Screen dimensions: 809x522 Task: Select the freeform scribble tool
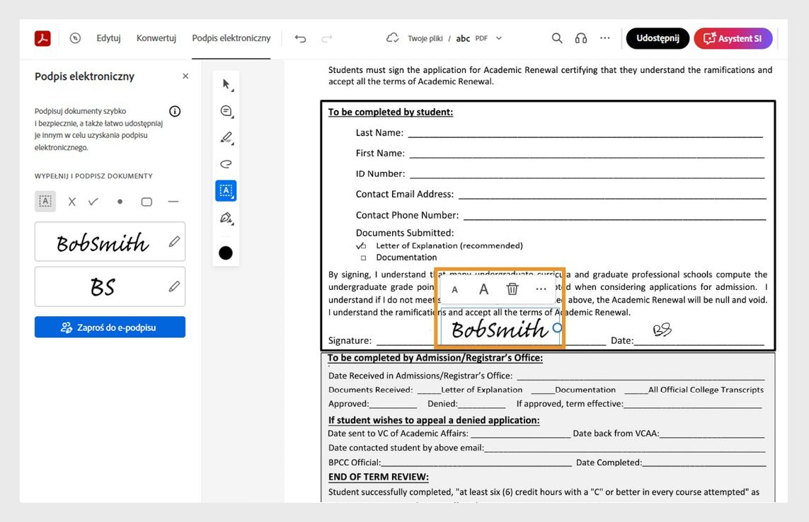(x=226, y=163)
